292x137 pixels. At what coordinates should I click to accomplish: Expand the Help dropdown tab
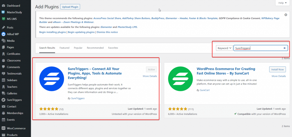point(282,3)
